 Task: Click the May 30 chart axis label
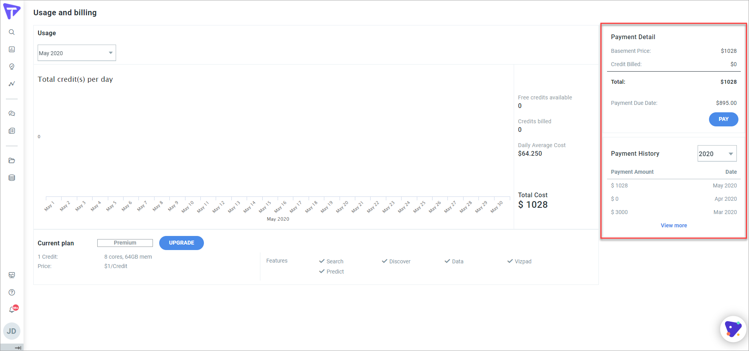[496, 207]
